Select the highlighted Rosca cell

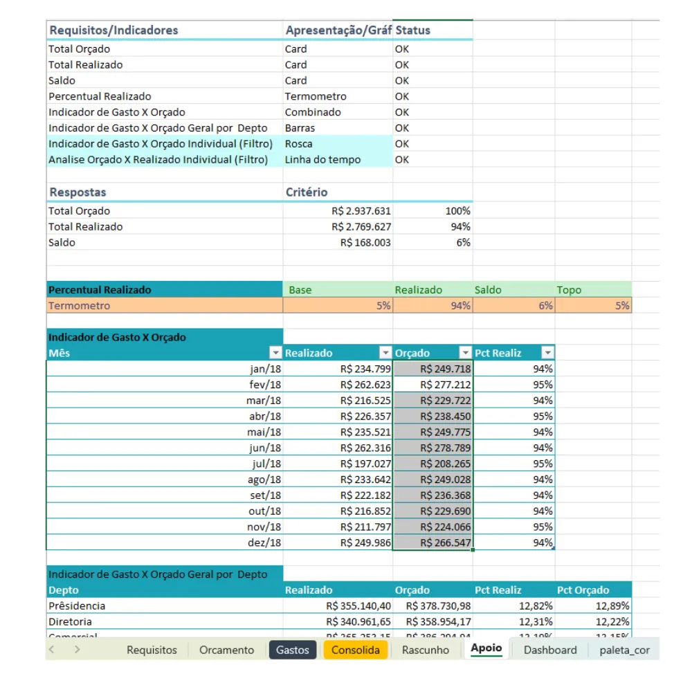[338, 144]
